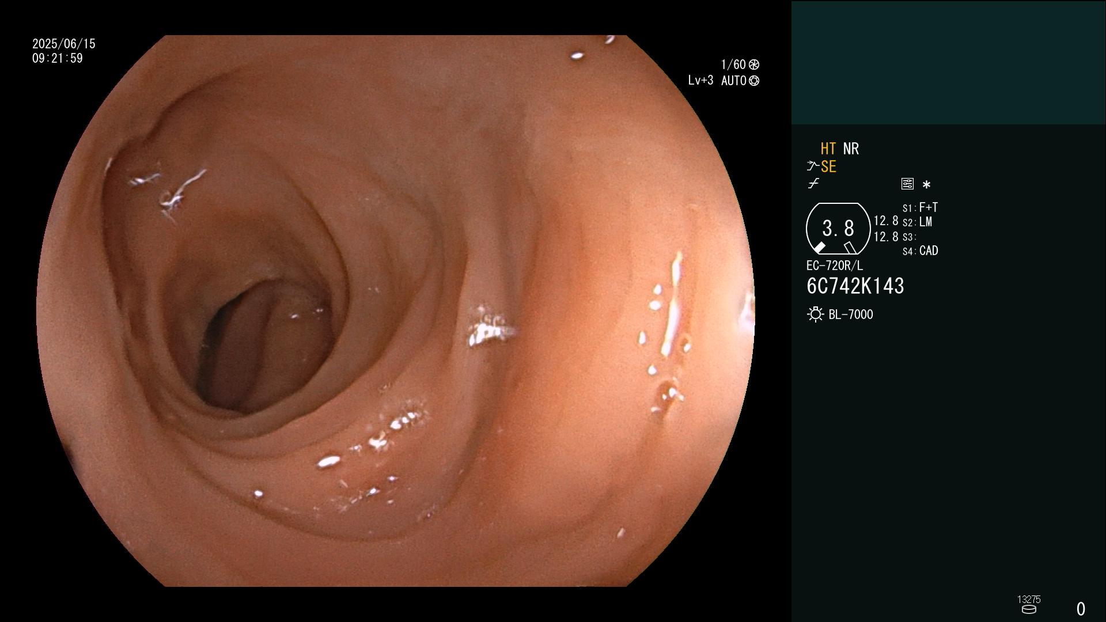Click the hollow channel marker in the scope diagram
The image size is (1106, 622).
pyautogui.click(x=850, y=248)
